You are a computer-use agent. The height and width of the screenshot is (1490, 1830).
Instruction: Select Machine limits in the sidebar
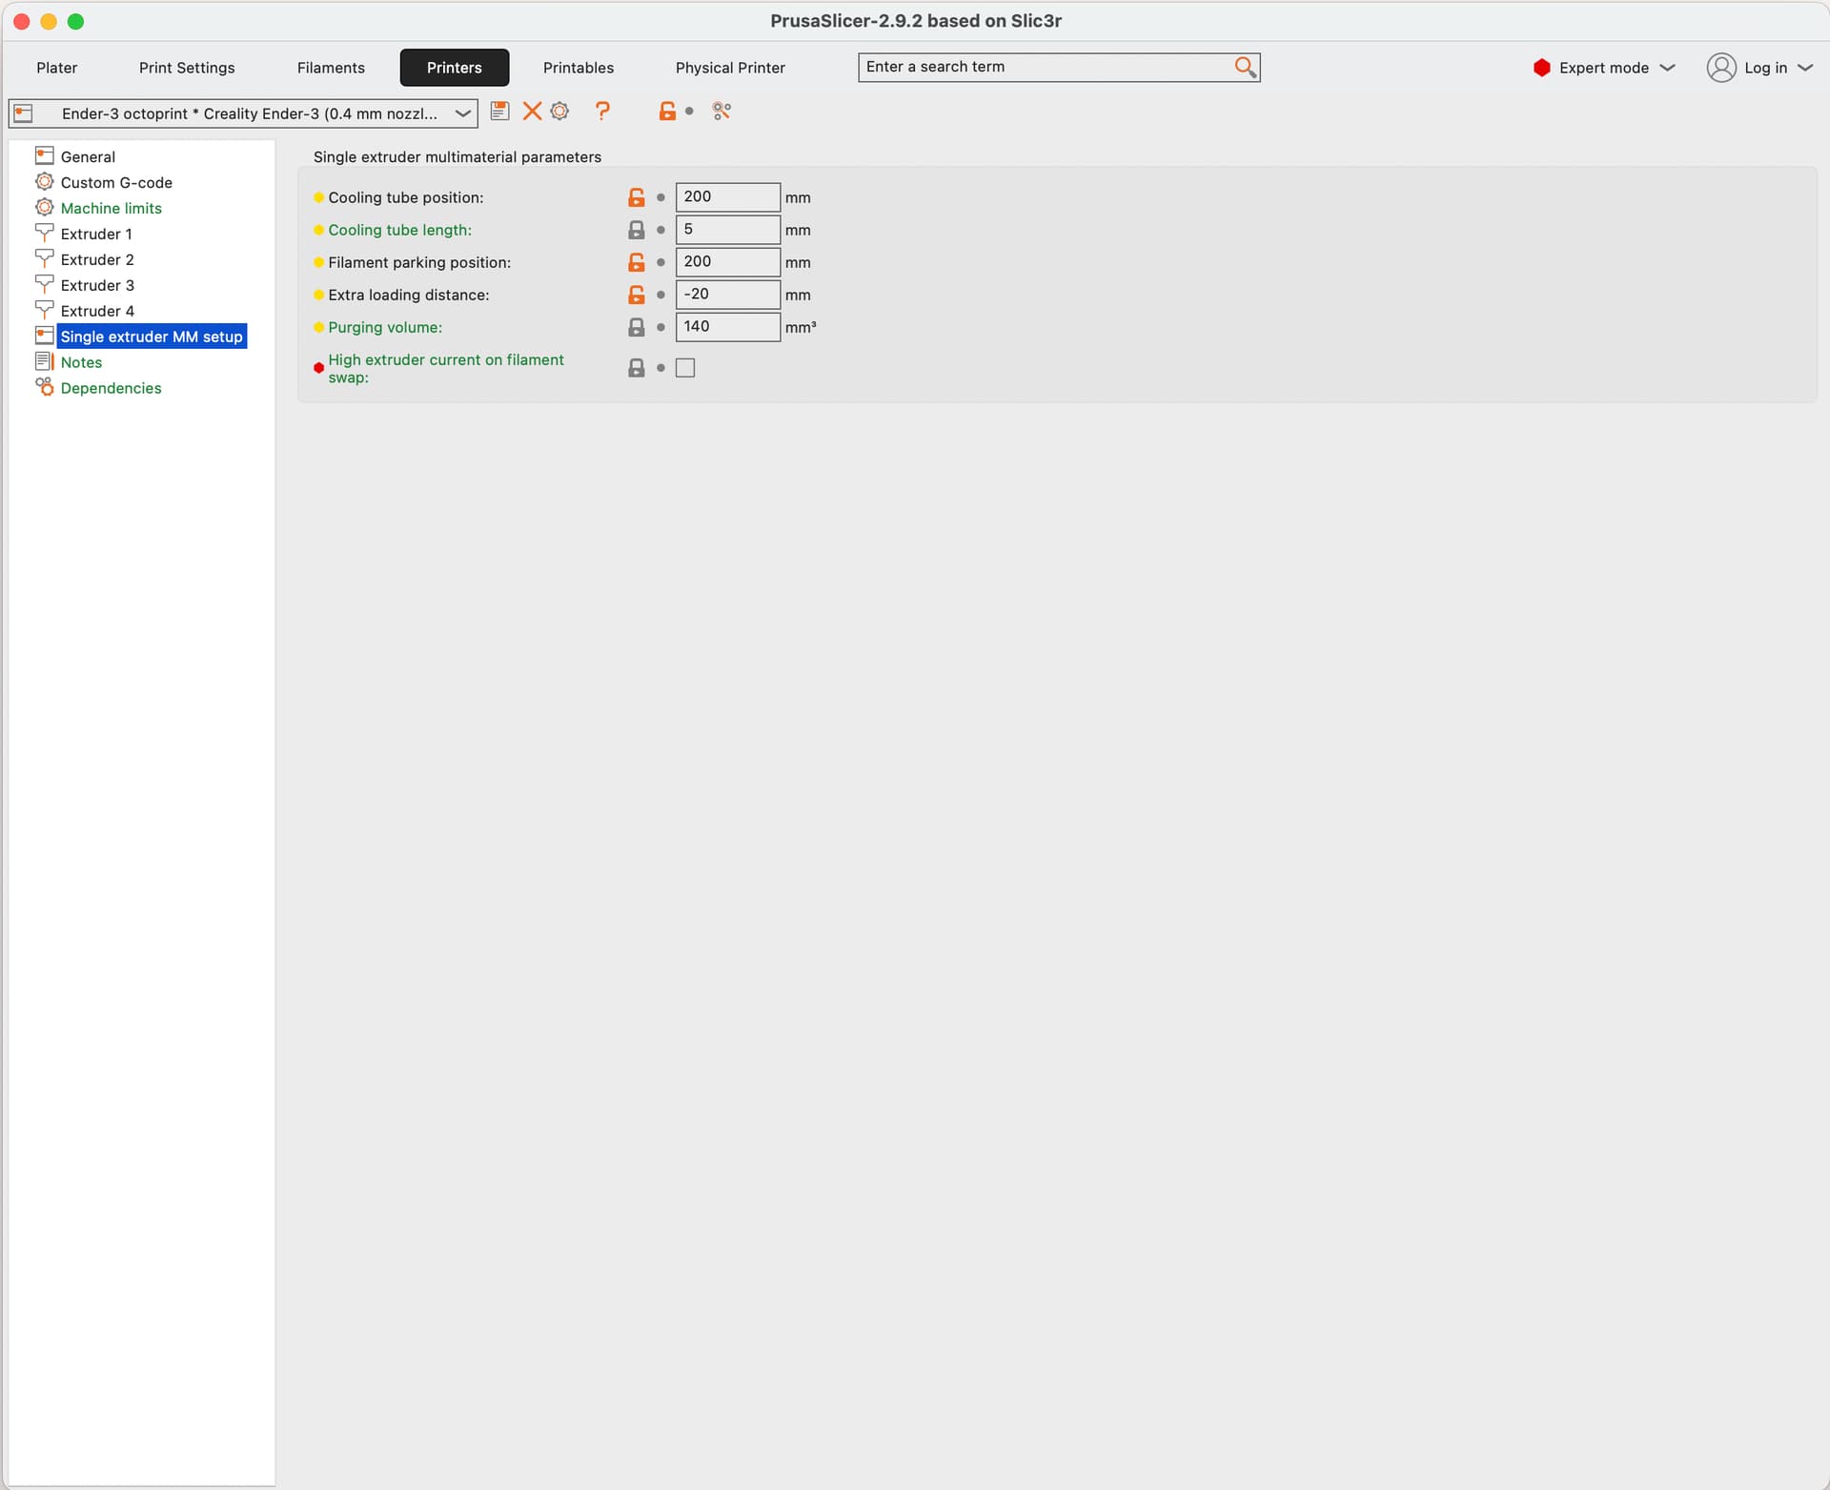(111, 208)
